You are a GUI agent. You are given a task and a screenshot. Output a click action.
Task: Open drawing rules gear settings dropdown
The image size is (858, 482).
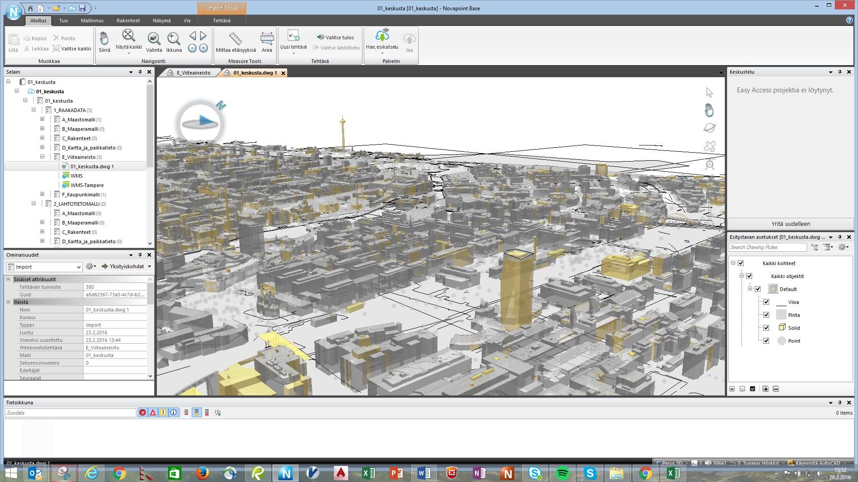click(x=844, y=247)
